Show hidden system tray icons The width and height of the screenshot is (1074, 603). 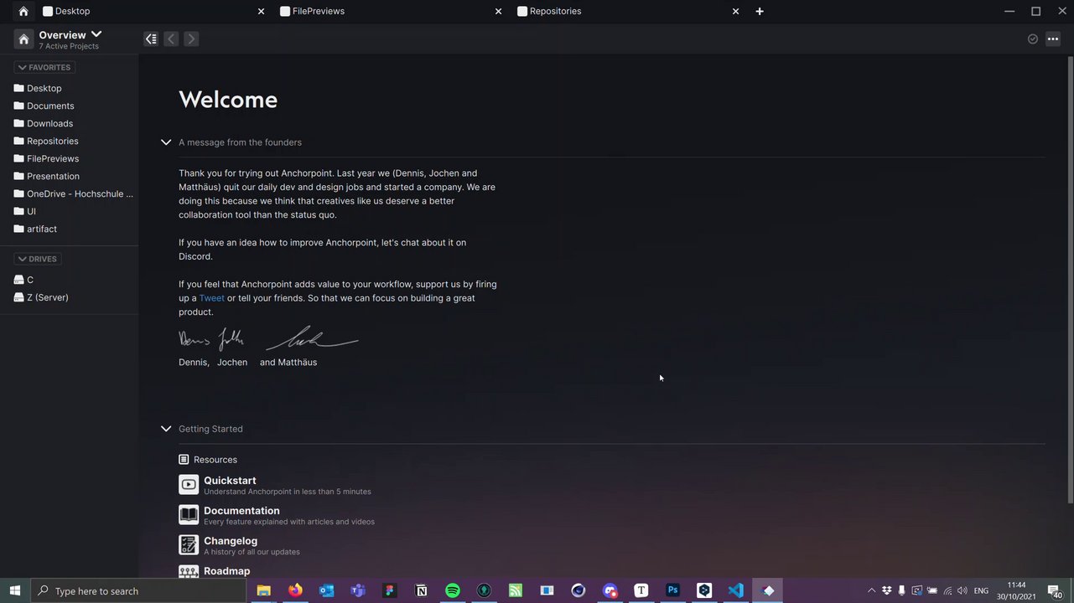pos(871,590)
